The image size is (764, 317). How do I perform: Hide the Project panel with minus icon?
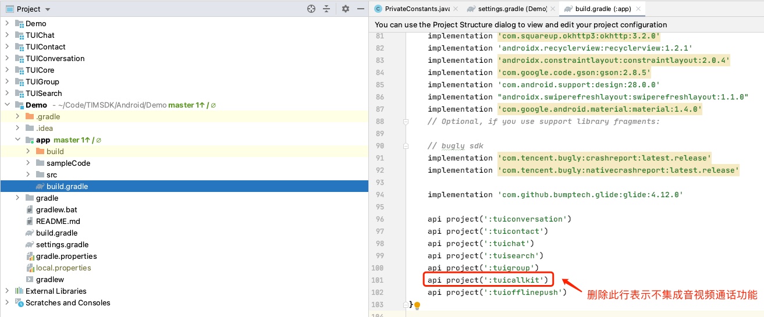[360, 9]
